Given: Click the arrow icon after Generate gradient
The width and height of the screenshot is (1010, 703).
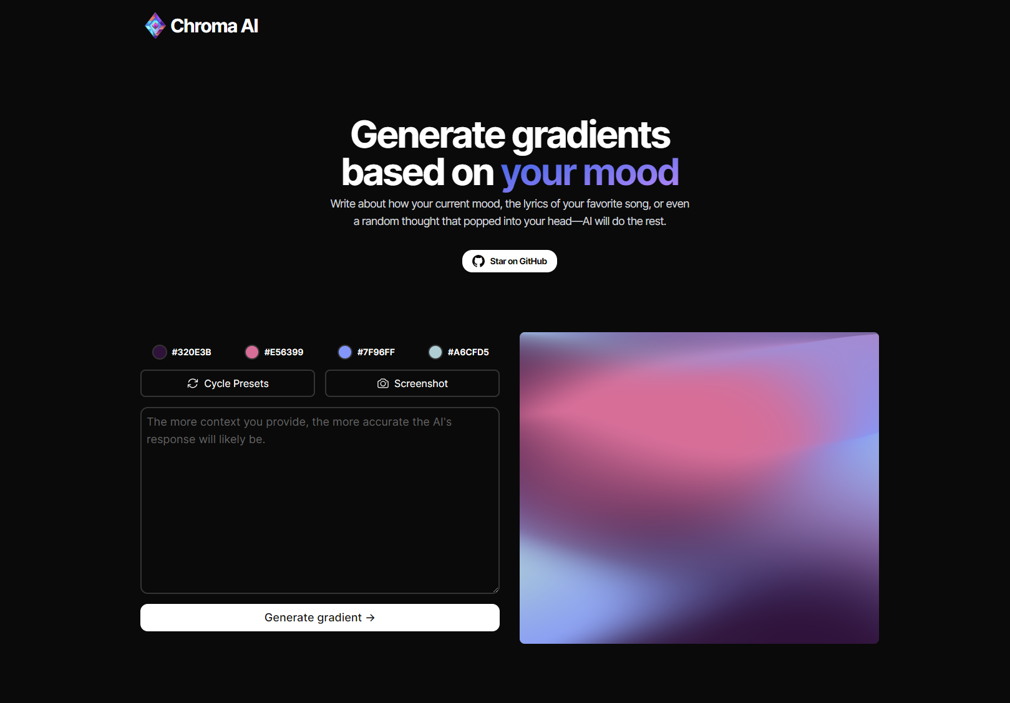Looking at the screenshot, I should (371, 618).
